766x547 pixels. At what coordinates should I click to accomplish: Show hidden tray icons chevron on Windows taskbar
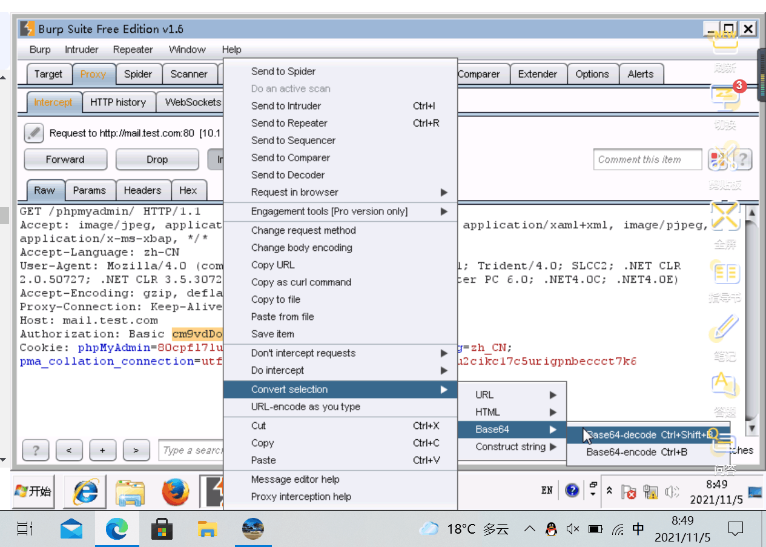530,529
